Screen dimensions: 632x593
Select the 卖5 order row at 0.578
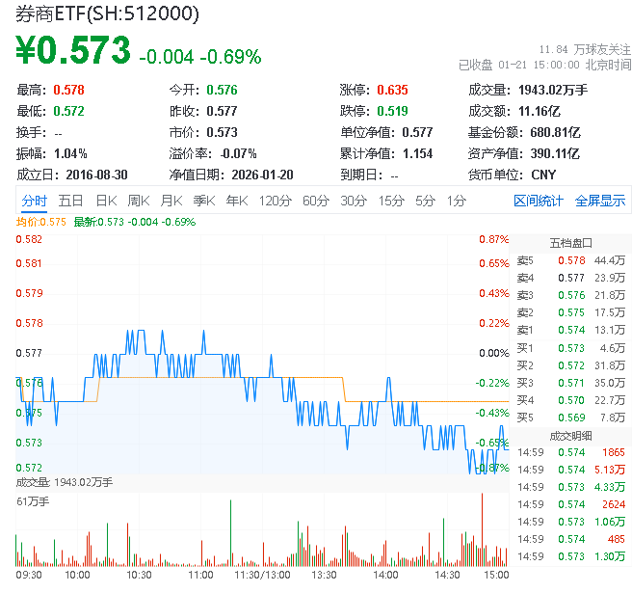570,260
